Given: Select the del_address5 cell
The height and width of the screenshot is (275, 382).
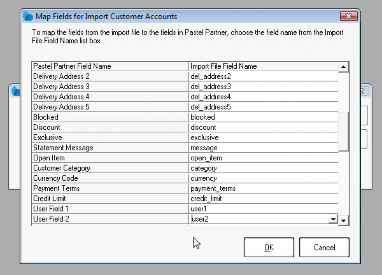Looking at the screenshot, I should coord(263,107).
